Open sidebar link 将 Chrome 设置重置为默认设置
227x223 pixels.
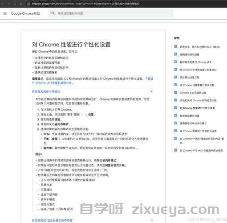pyautogui.click(x=197, y=85)
